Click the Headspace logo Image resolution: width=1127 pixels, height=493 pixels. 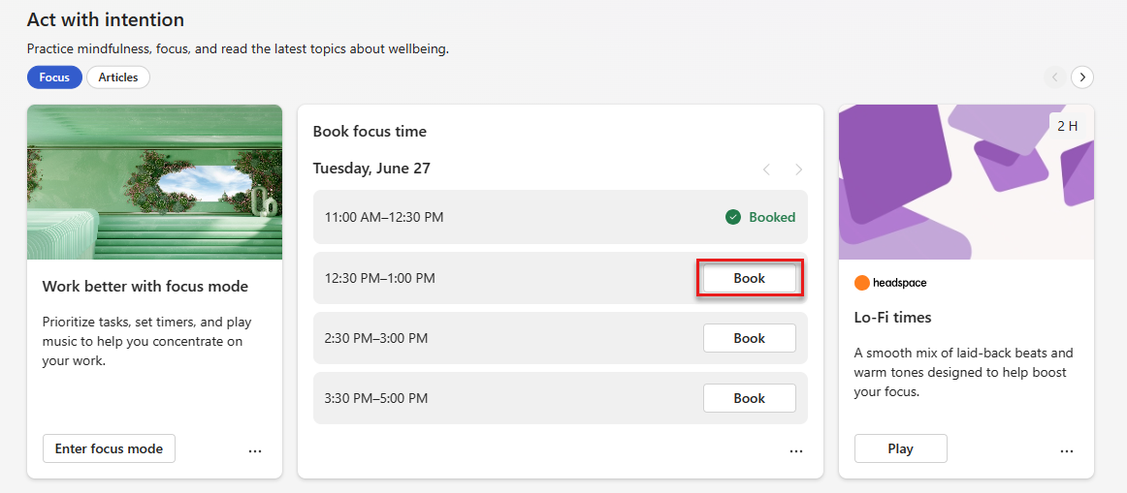[890, 283]
